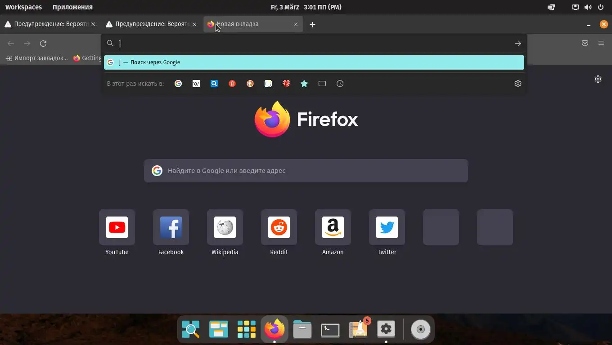Open the Getting Started bookmark
Viewport: 612px width, 345px height.
point(87,58)
